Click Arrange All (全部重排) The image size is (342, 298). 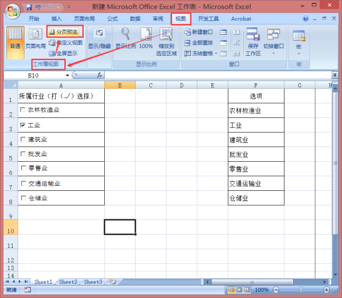[x=198, y=43]
